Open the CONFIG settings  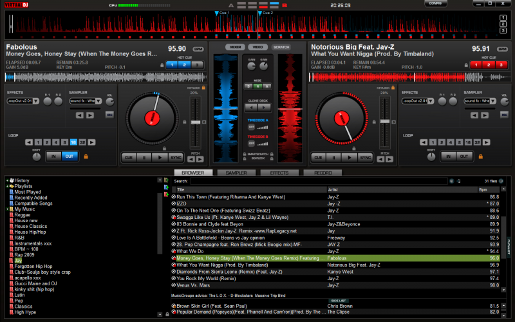436,3
